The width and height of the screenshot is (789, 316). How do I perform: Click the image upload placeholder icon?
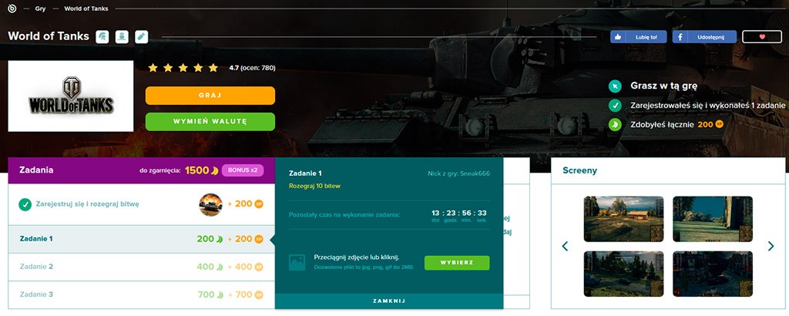click(297, 263)
